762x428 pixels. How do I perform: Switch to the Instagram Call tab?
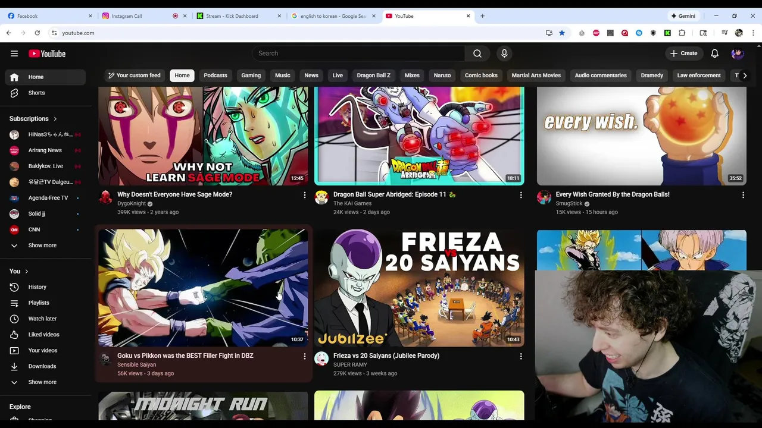point(145,16)
